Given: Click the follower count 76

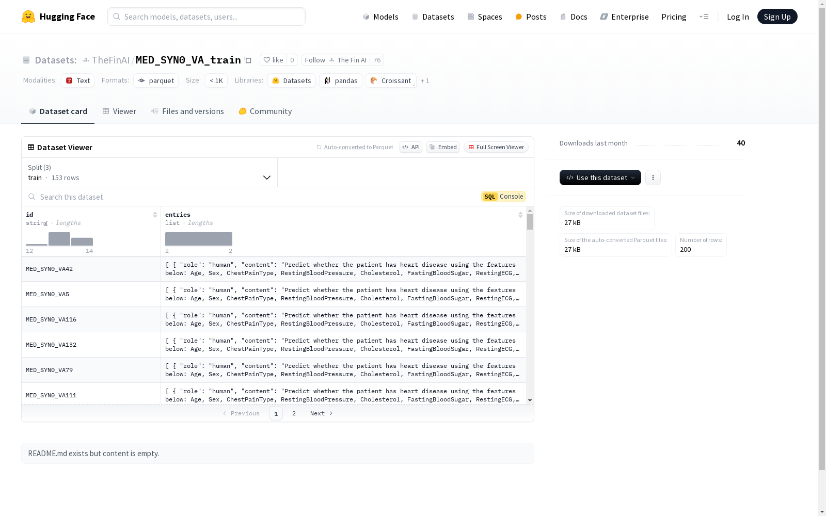Looking at the screenshot, I should pos(377,60).
